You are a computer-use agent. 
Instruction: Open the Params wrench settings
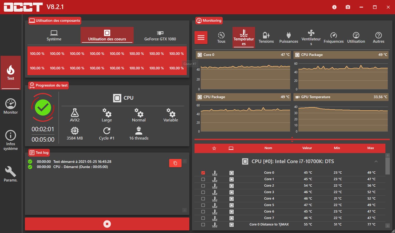coord(11,174)
